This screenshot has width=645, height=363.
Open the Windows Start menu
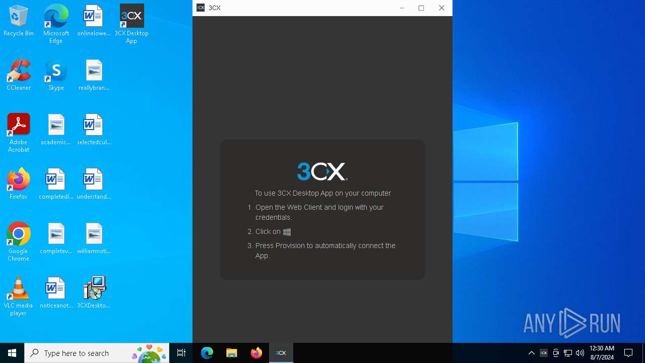[12, 353]
